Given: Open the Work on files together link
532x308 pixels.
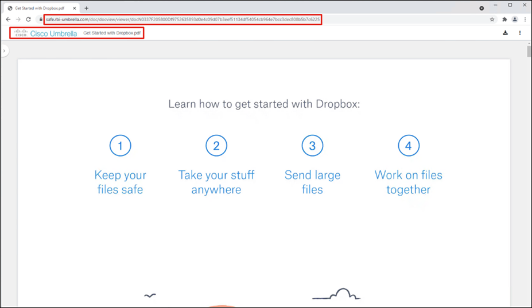Looking at the screenshot, I should click(x=409, y=182).
